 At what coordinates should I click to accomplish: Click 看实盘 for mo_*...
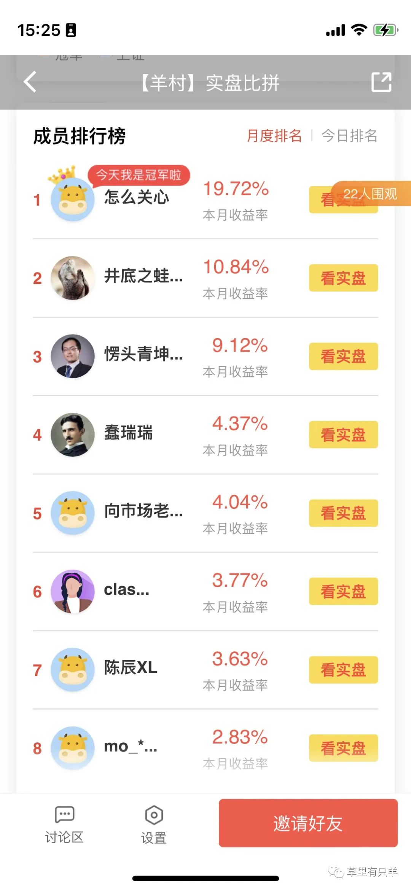tap(343, 748)
